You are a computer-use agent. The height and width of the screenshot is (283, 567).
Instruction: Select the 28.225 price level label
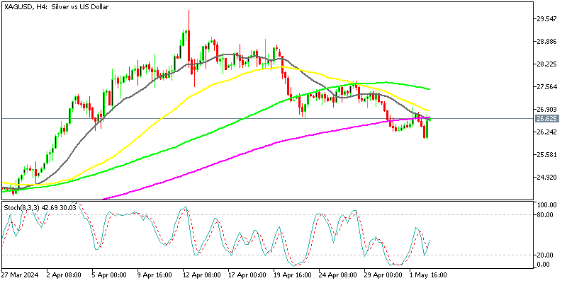point(549,64)
